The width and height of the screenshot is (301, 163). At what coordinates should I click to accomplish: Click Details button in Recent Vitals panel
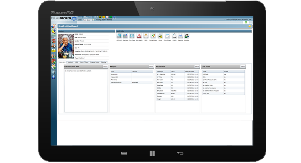coord(197,67)
